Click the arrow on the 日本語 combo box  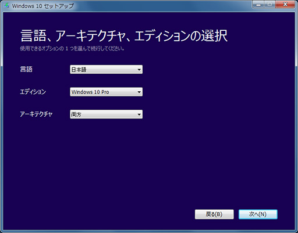tap(139, 70)
